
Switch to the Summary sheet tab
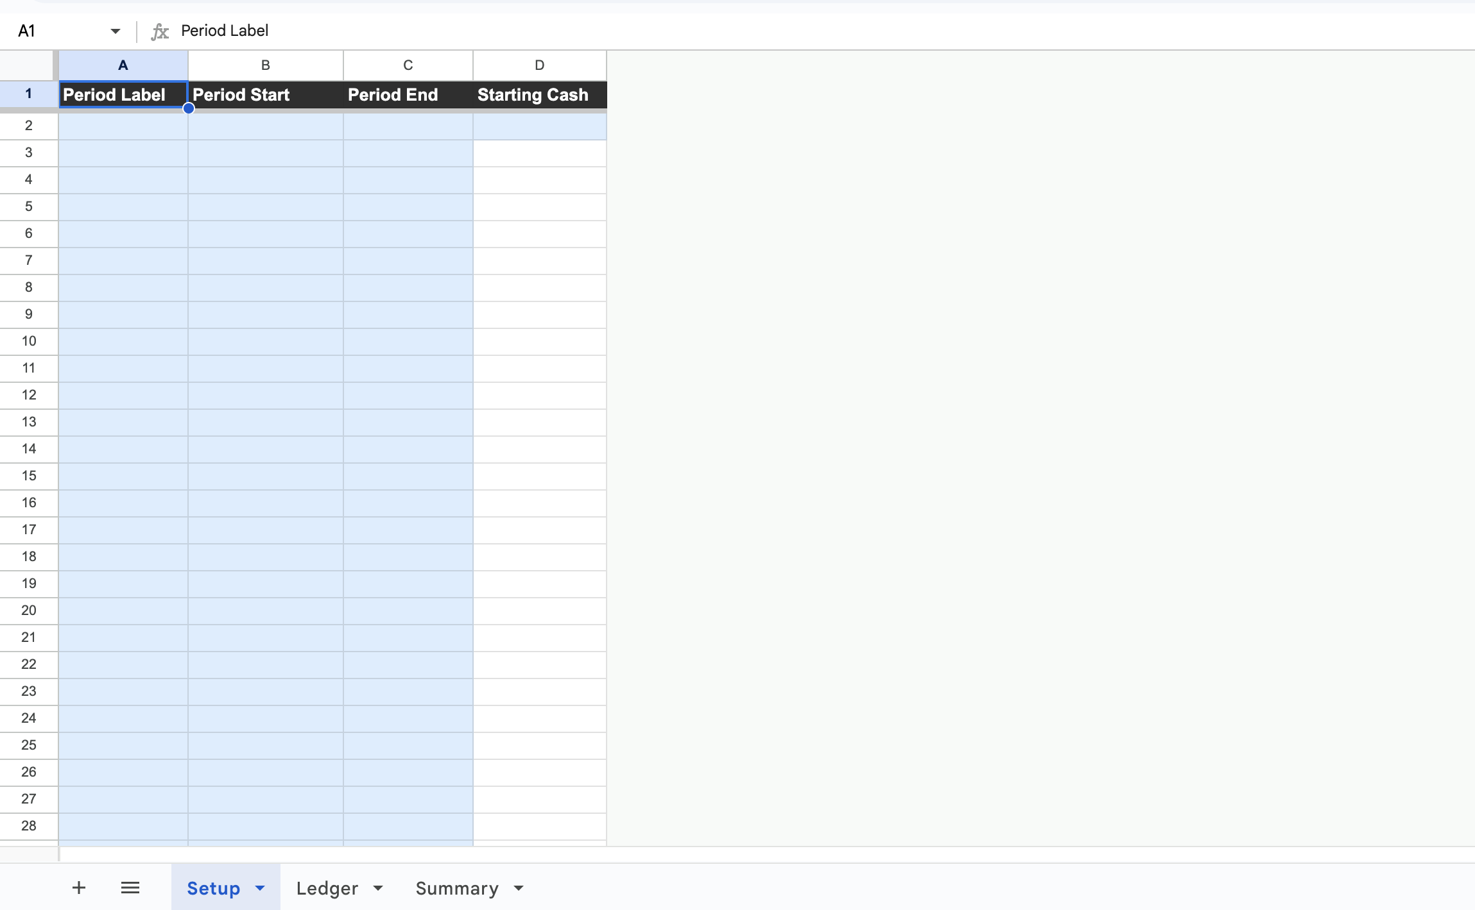click(456, 888)
